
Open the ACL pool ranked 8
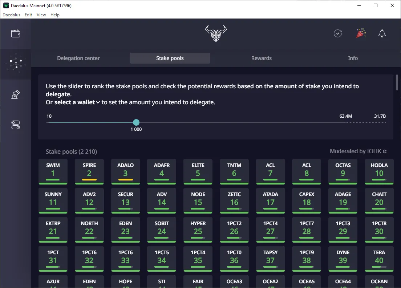click(x=307, y=172)
